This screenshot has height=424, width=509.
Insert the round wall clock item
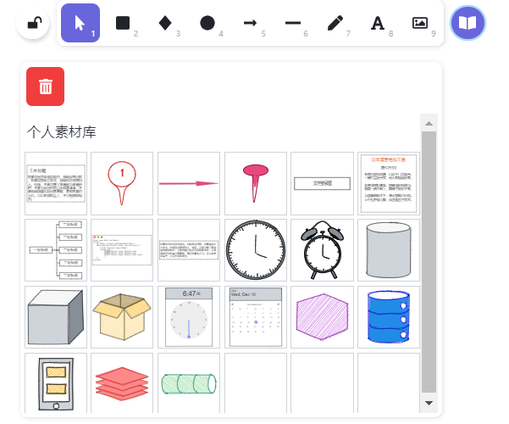pyautogui.click(x=256, y=250)
